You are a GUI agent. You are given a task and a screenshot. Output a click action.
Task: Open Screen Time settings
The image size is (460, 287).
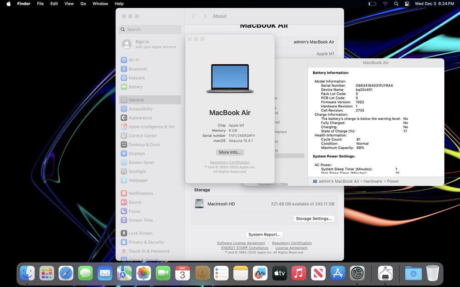click(x=150, y=220)
